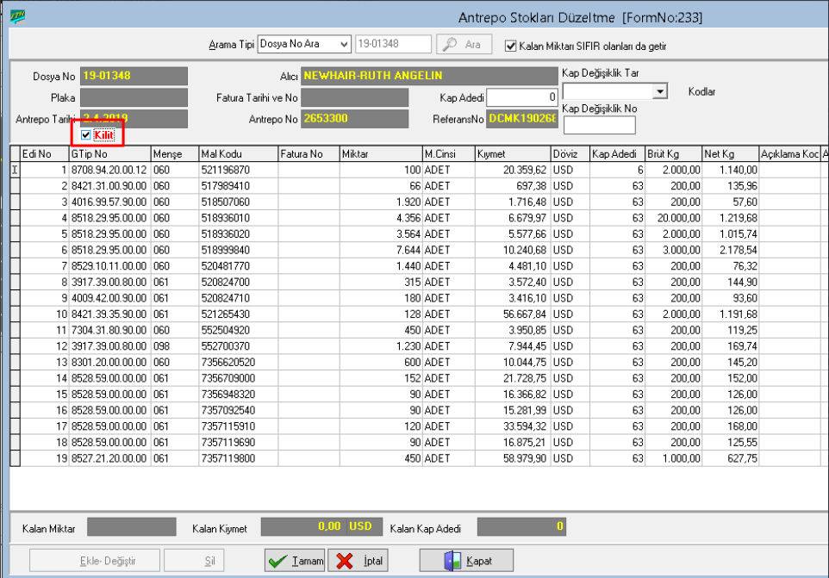
Task: Select Mal Kodu cell 520824700
Action: [x=239, y=283]
